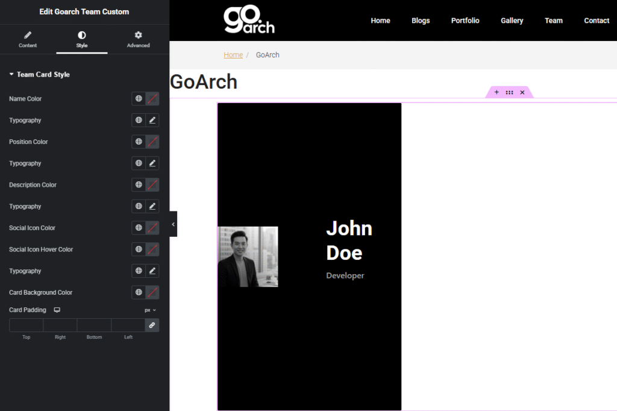Switch to the Content tab
The height and width of the screenshot is (411, 617).
point(28,39)
